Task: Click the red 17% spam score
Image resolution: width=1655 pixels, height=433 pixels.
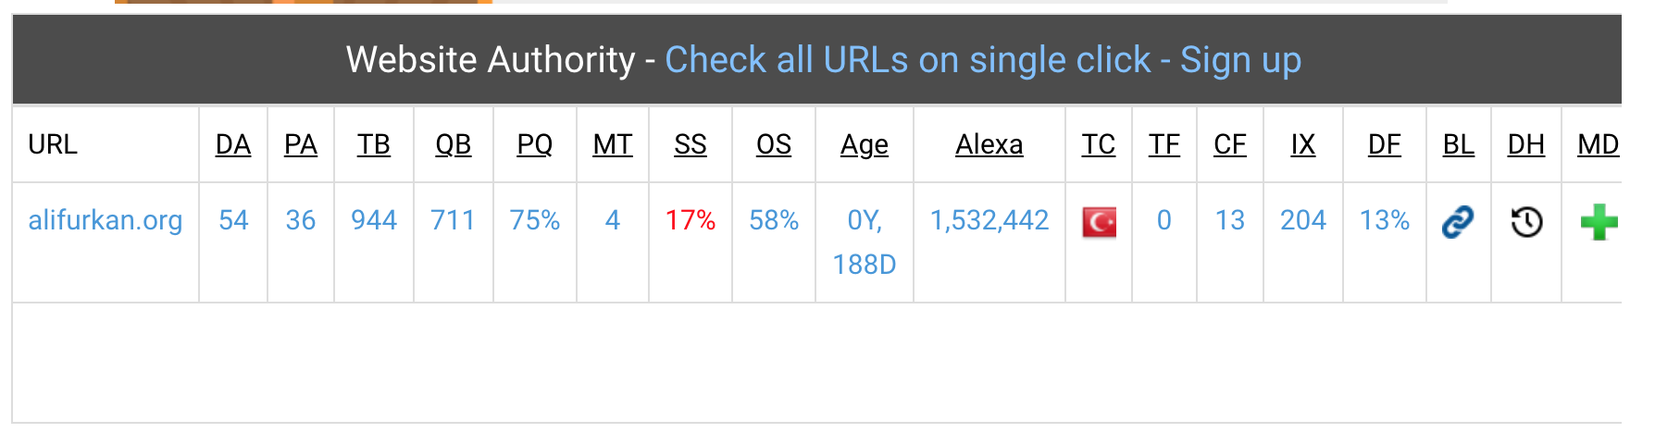Action: tap(691, 220)
